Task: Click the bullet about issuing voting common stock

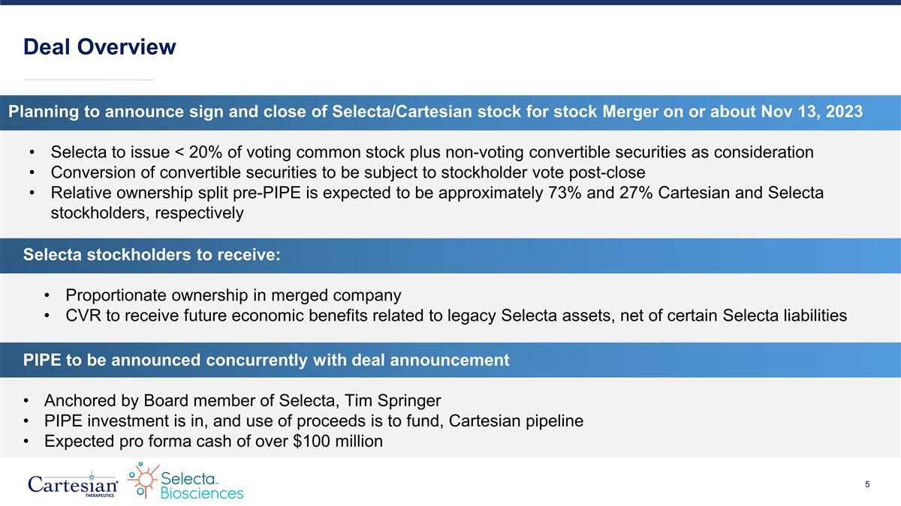Action: pos(432,152)
